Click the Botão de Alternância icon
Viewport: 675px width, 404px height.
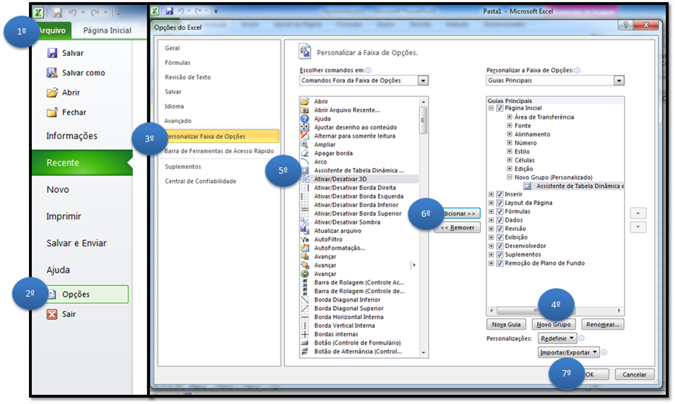point(305,351)
